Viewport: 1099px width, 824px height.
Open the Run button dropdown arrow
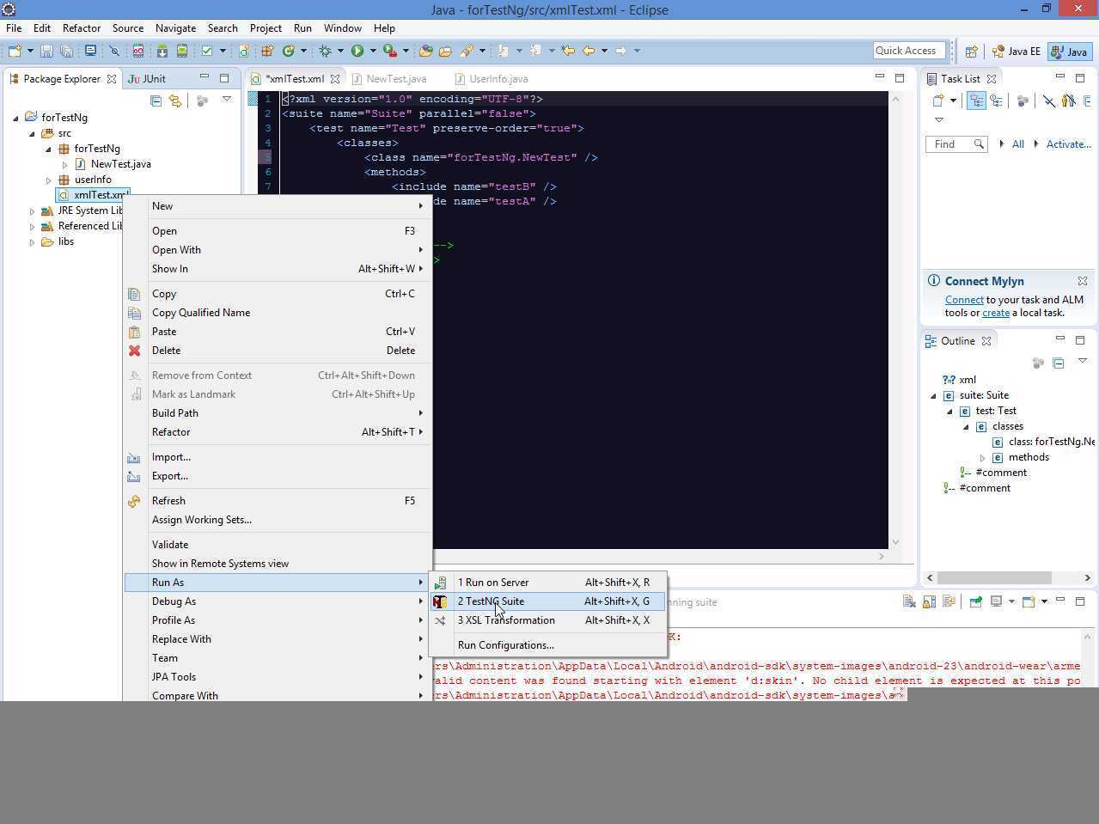coord(372,52)
